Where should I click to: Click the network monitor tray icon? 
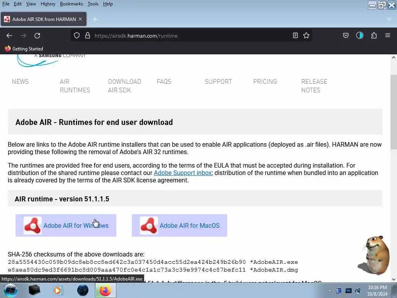(349, 291)
